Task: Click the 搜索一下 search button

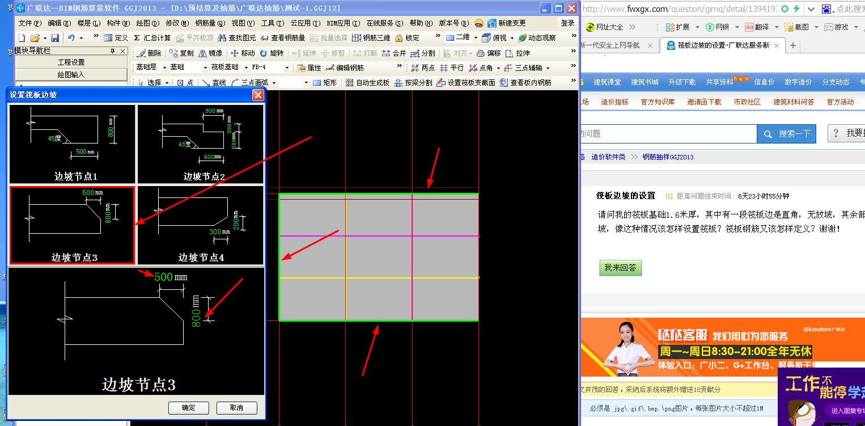Action: click(x=787, y=134)
